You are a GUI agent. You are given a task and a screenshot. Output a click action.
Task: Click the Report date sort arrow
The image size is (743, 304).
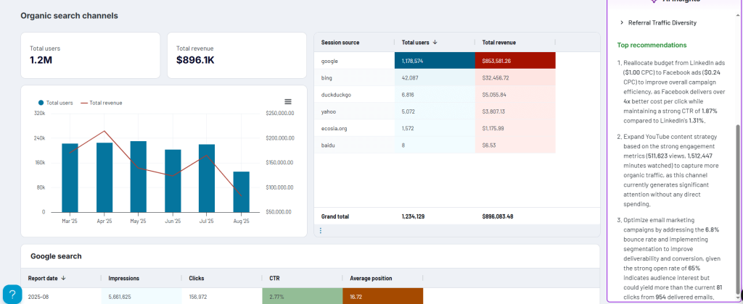[x=63, y=278]
